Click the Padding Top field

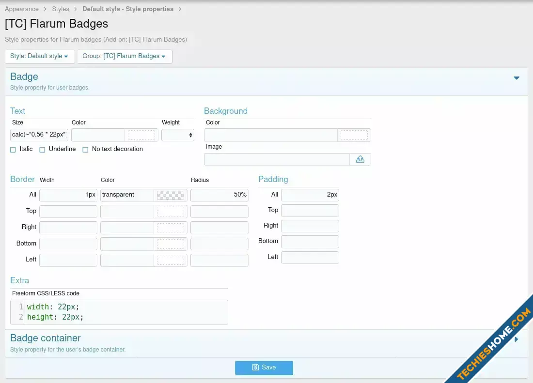[310, 211]
